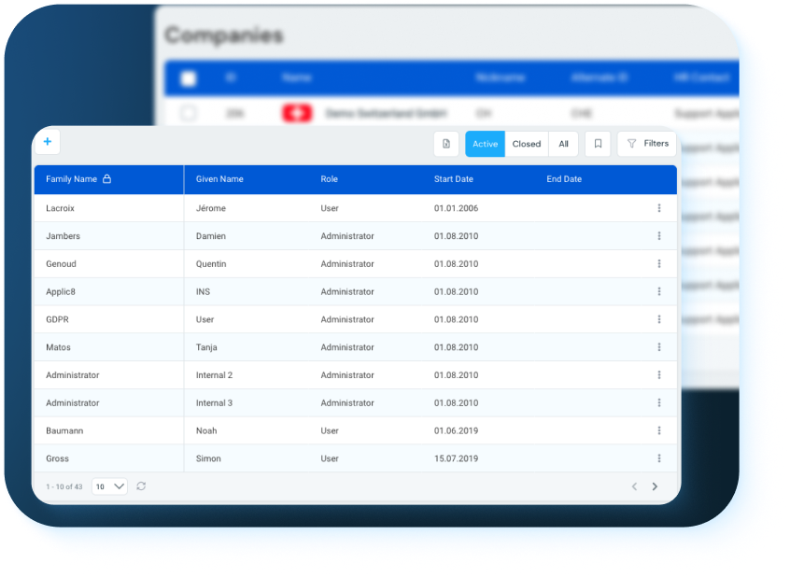Show Active users tab

(x=486, y=144)
